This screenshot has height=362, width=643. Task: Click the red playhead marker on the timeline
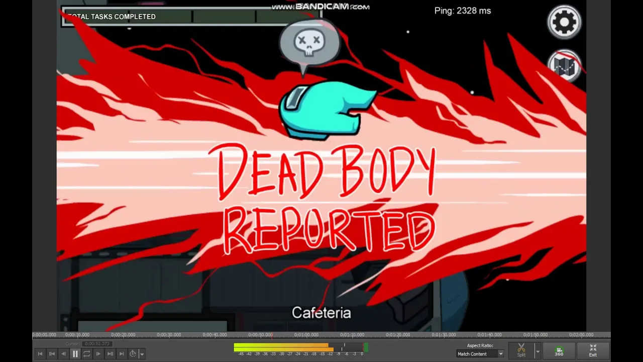272,335
